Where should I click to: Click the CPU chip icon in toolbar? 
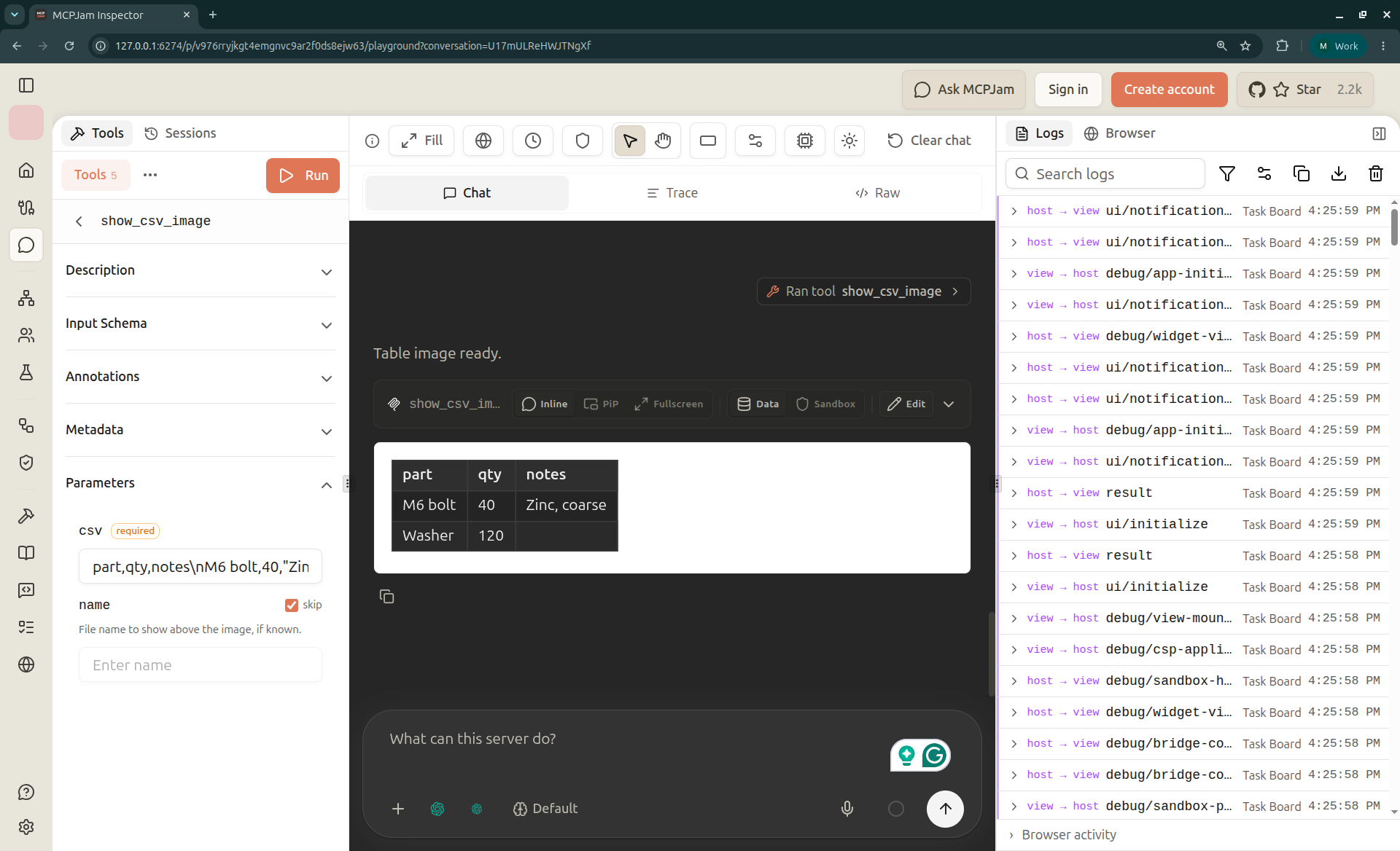(805, 141)
